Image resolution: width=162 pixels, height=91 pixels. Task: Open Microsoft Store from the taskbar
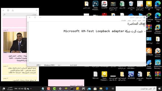coord(95,89)
